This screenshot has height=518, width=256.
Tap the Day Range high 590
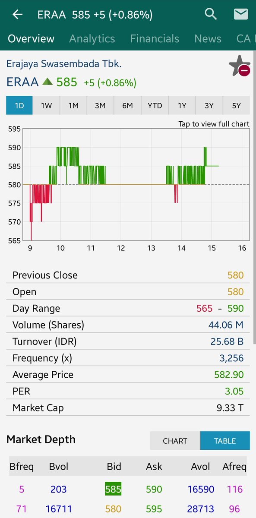click(x=236, y=308)
